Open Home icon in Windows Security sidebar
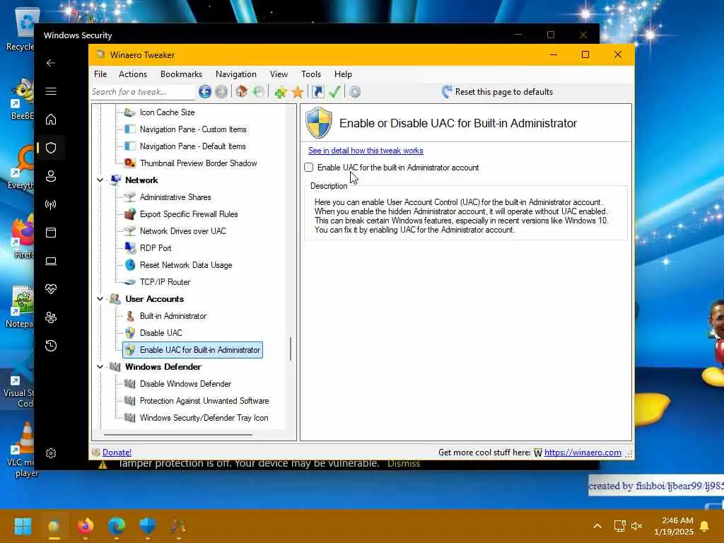This screenshot has width=724, height=543. (51, 119)
